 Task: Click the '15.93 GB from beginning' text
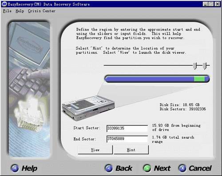[x=176, y=125]
